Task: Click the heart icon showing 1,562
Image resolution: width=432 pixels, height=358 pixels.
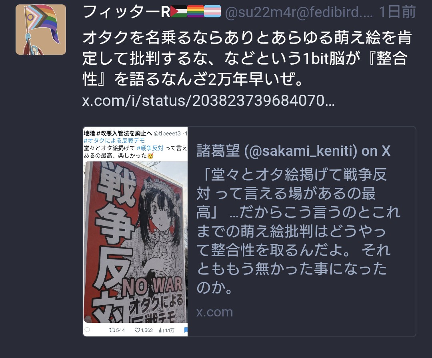Action: (137, 330)
